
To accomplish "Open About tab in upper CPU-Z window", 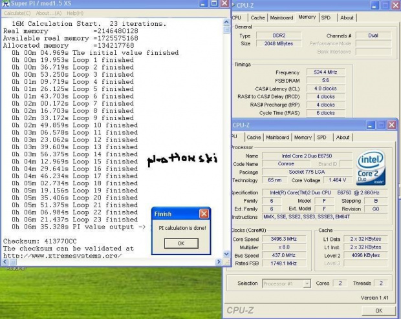I will click(x=347, y=17).
